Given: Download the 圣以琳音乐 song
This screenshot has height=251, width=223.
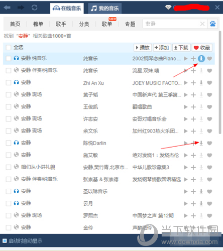Looking at the screenshot, I should click(x=201, y=191).
